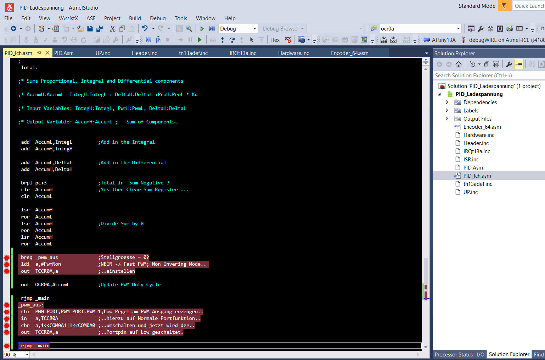Open the 90 % zoom level dropdown
545x360 pixels.
click(x=27, y=355)
